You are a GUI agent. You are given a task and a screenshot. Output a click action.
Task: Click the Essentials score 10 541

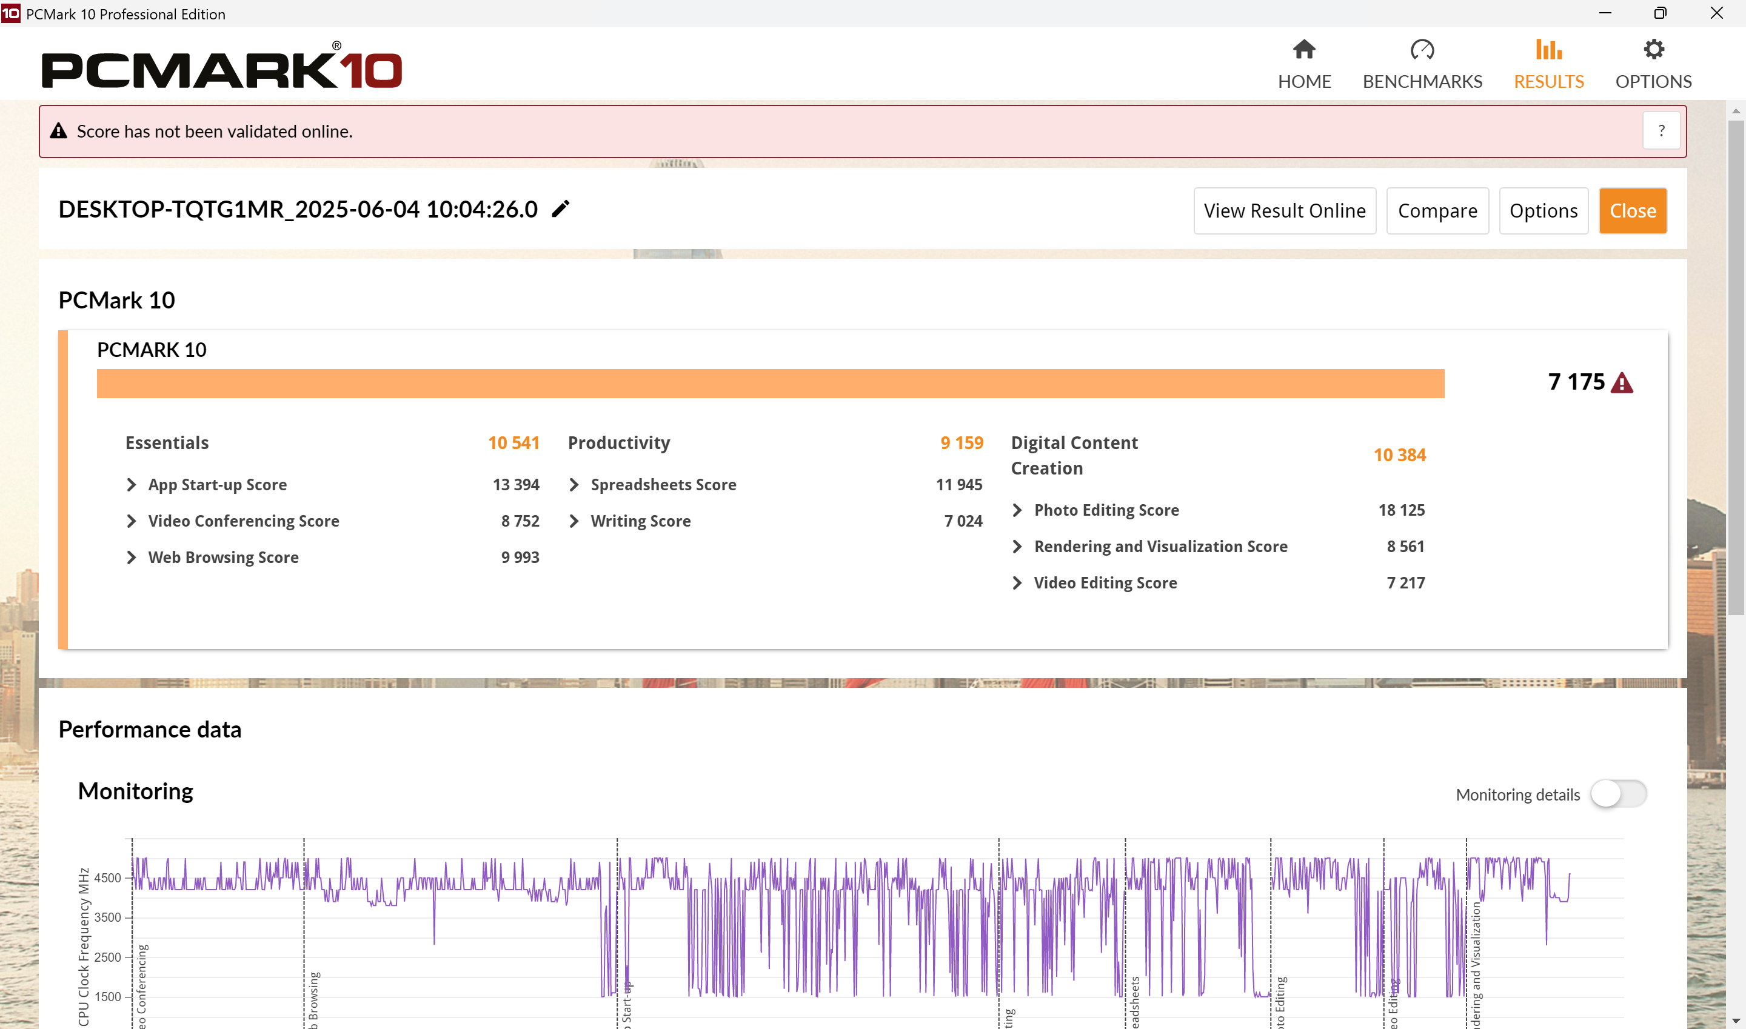(x=513, y=443)
